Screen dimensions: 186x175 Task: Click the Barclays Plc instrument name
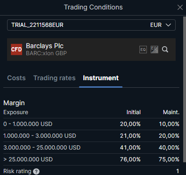pos(45,46)
